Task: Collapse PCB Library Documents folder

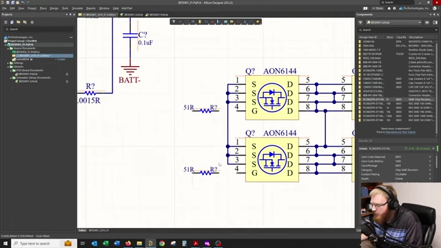Action: pyautogui.click(x=11, y=70)
